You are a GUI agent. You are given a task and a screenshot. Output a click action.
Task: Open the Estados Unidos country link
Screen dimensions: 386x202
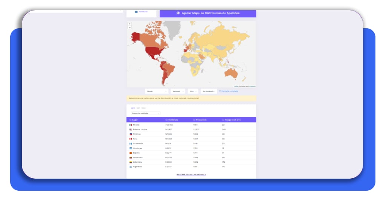pos(140,129)
